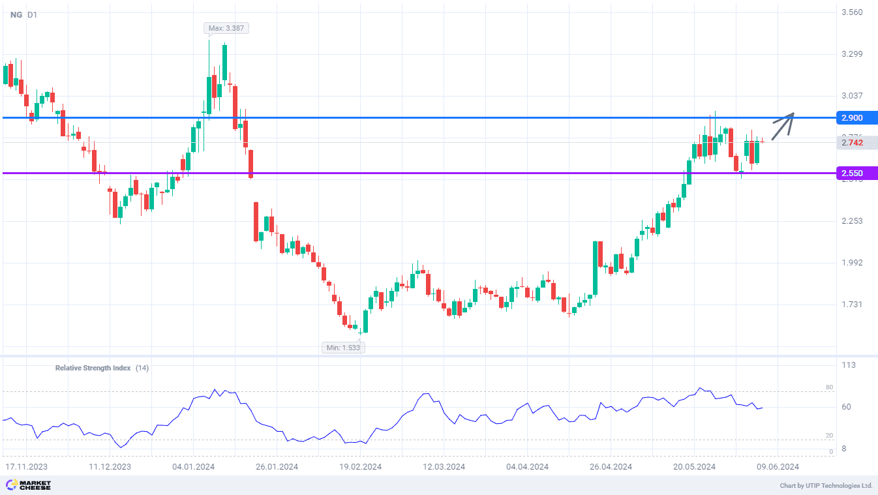Click the 12.03.2024 date label
Image resolution: width=878 pixels, height=495 pixels.
pyautogui.click(x=444, y=467)
